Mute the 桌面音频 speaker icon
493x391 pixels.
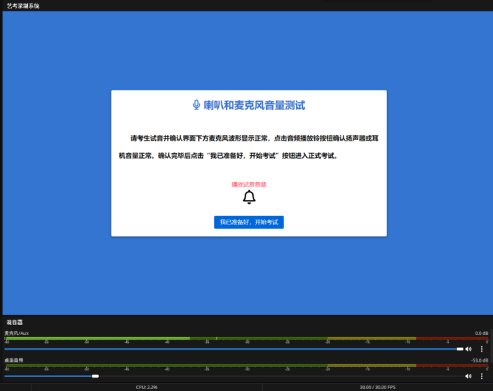coord(468,376)
